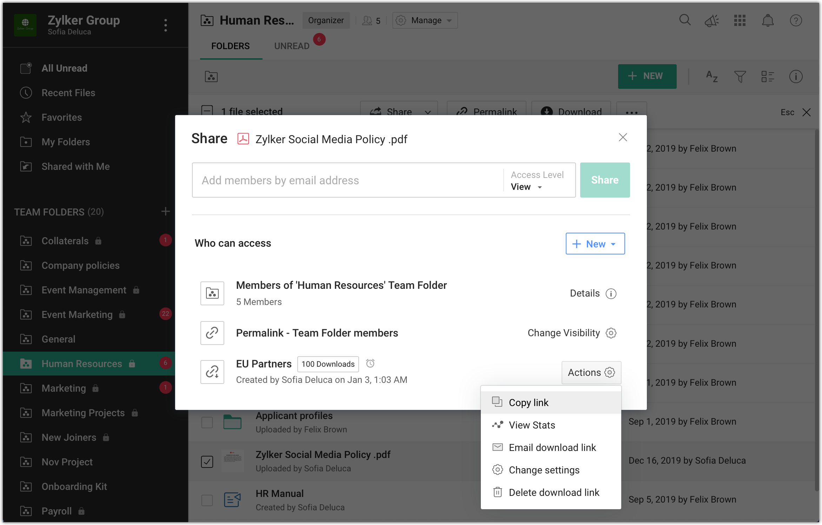Click the expiry clock icon beside EU Partners

[370, 363]
